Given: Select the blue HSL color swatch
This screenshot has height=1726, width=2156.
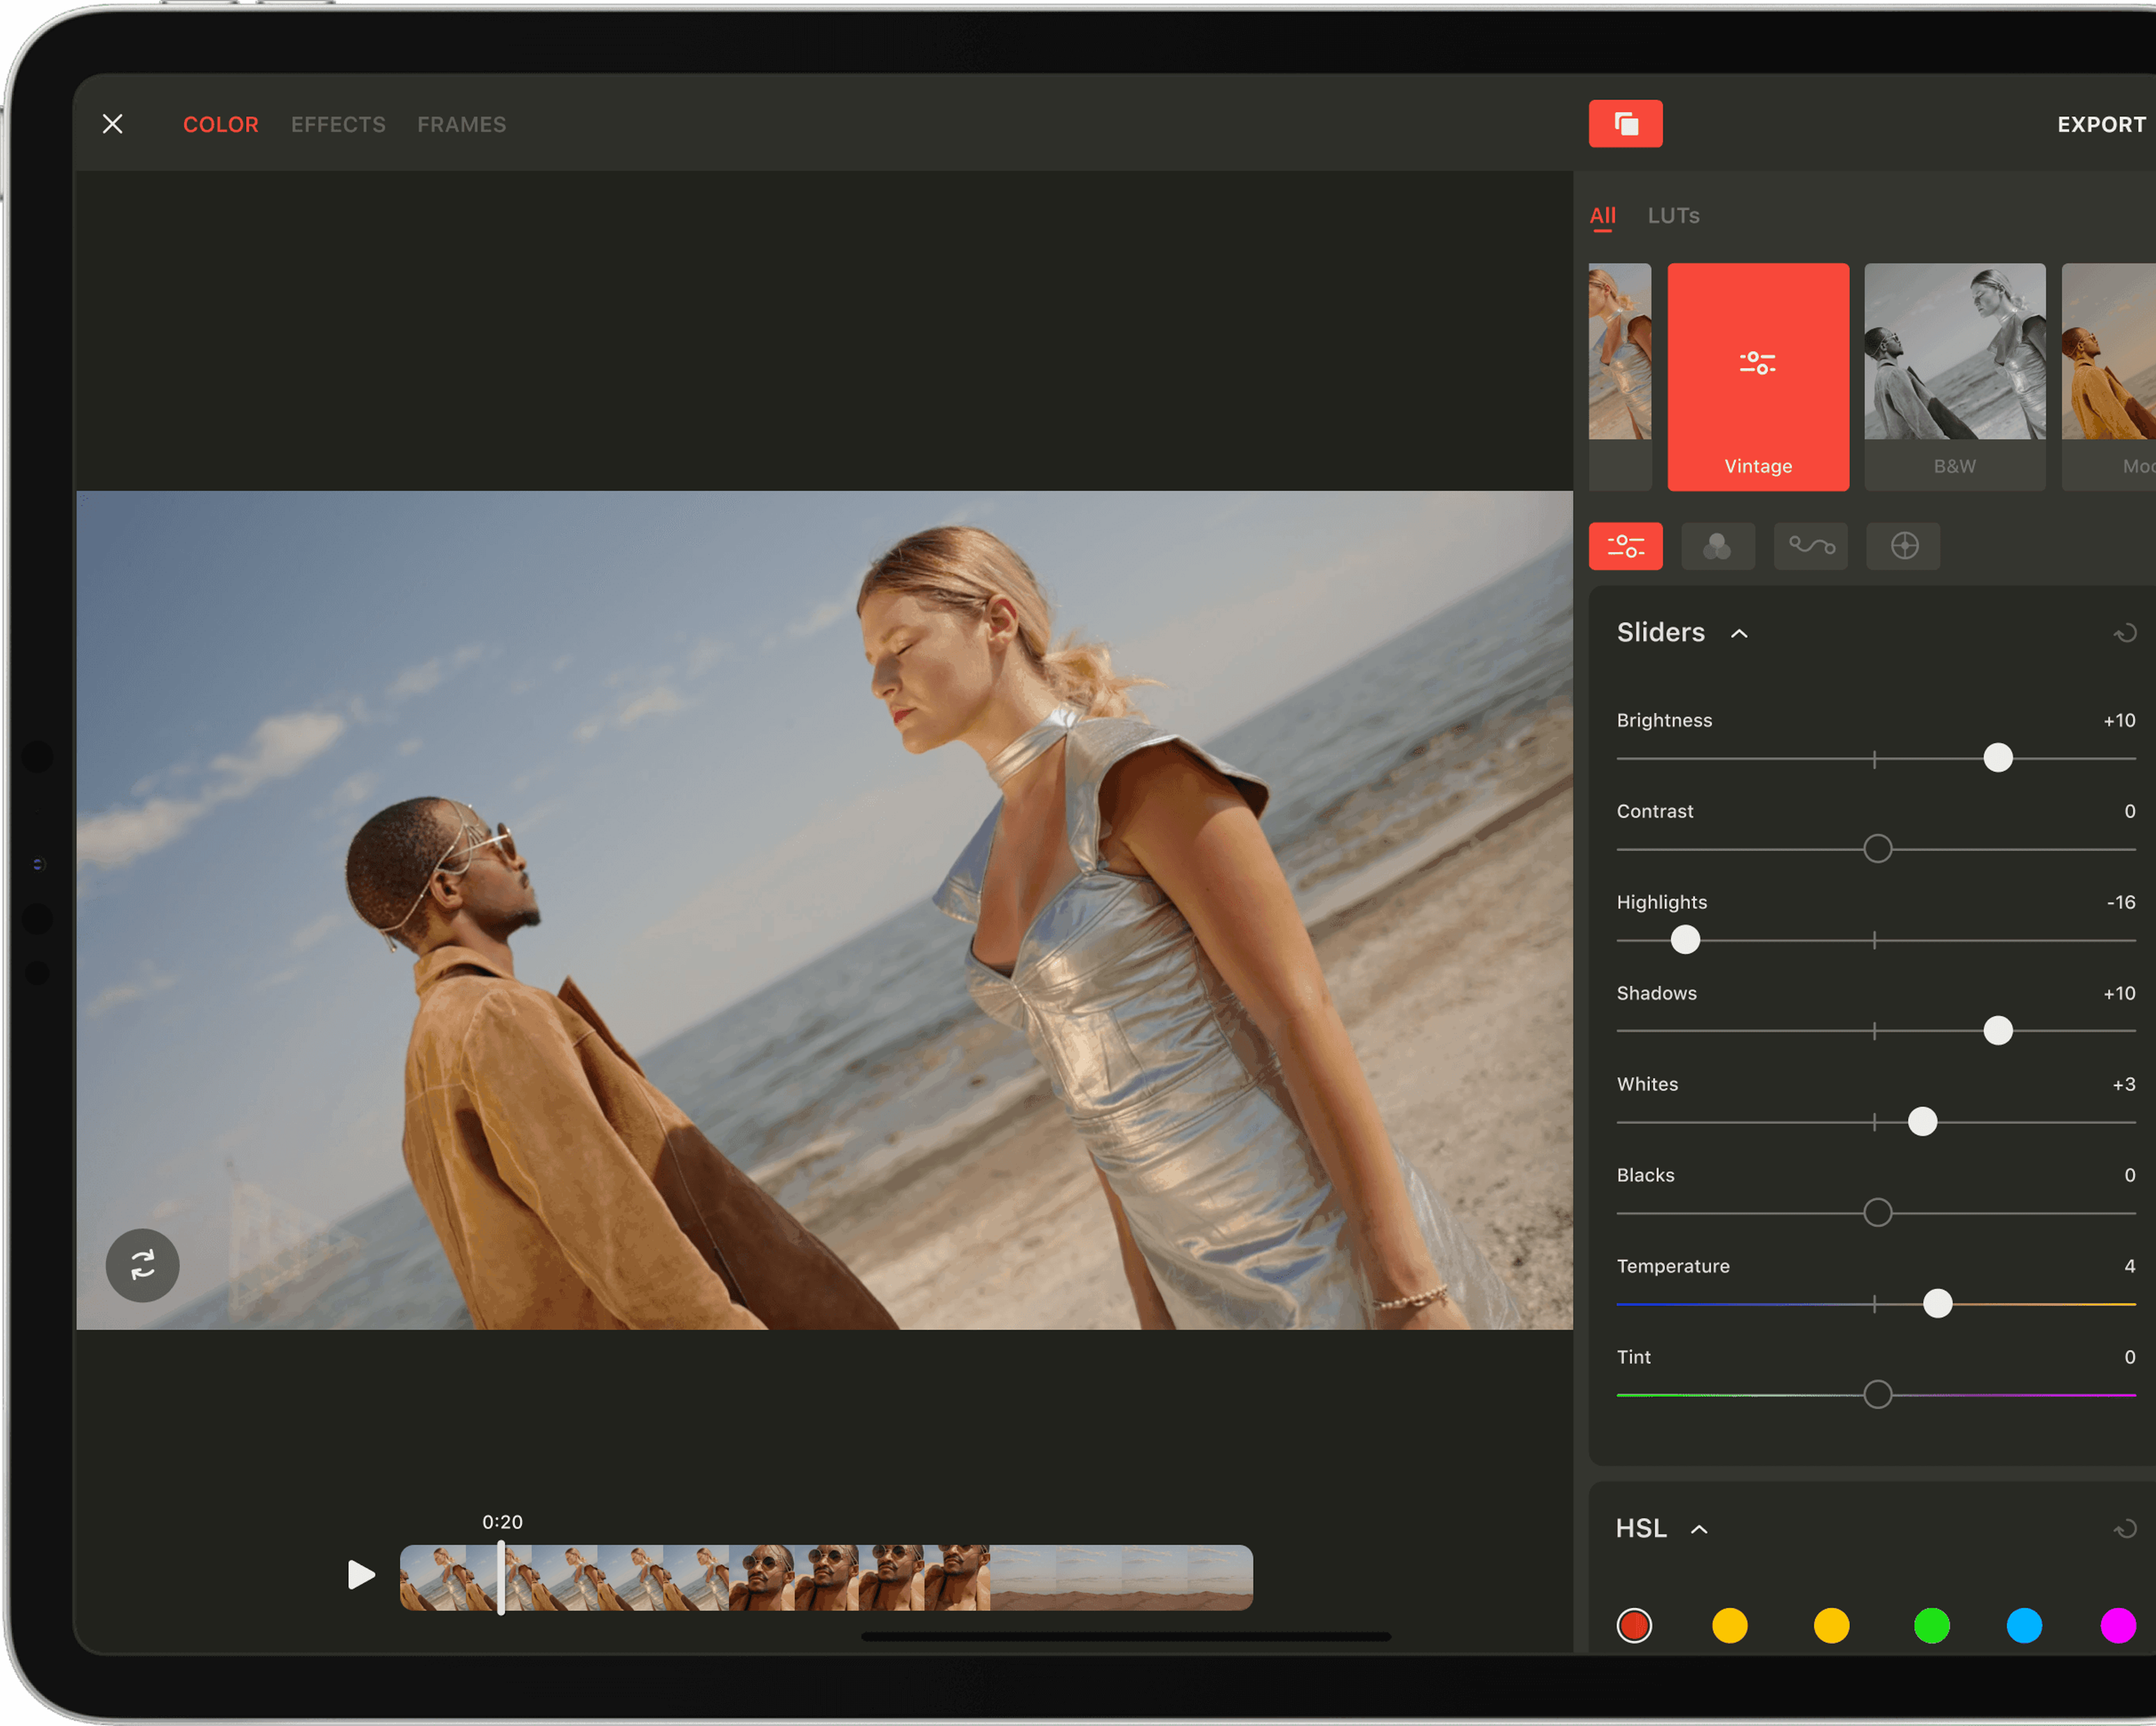Looking at the screenshot, I should point(2024,1626).
